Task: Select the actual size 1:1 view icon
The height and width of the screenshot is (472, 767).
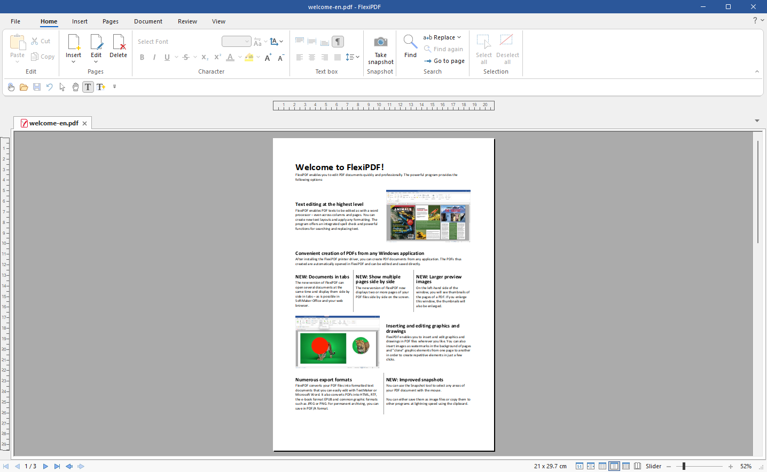Action: click(x=580, y=466)
